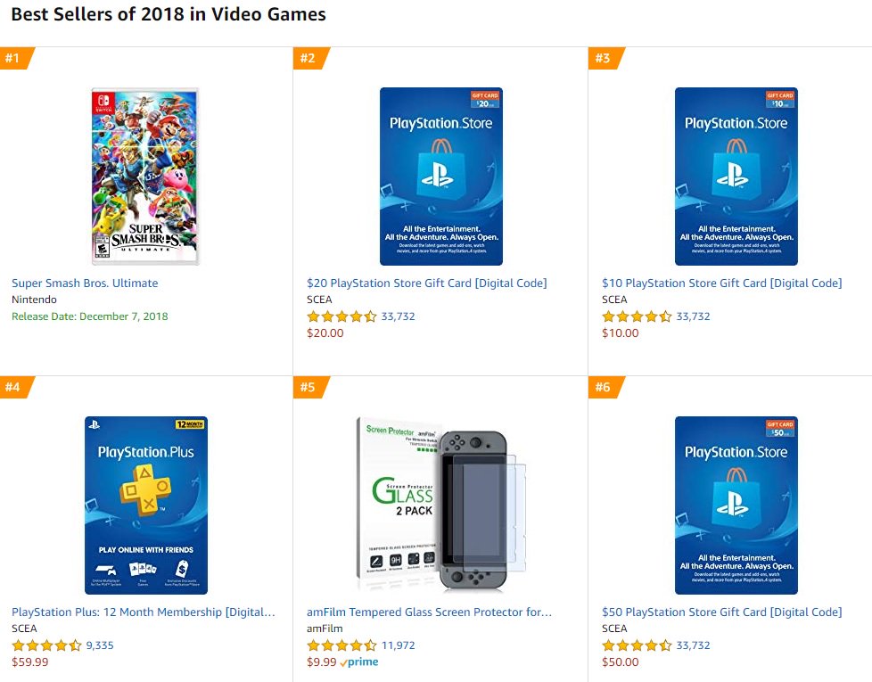The width and height of the screenshot is (872, 682).
Task: Open the 9,335 reviews count link
Action: click(x=100, y=645)
